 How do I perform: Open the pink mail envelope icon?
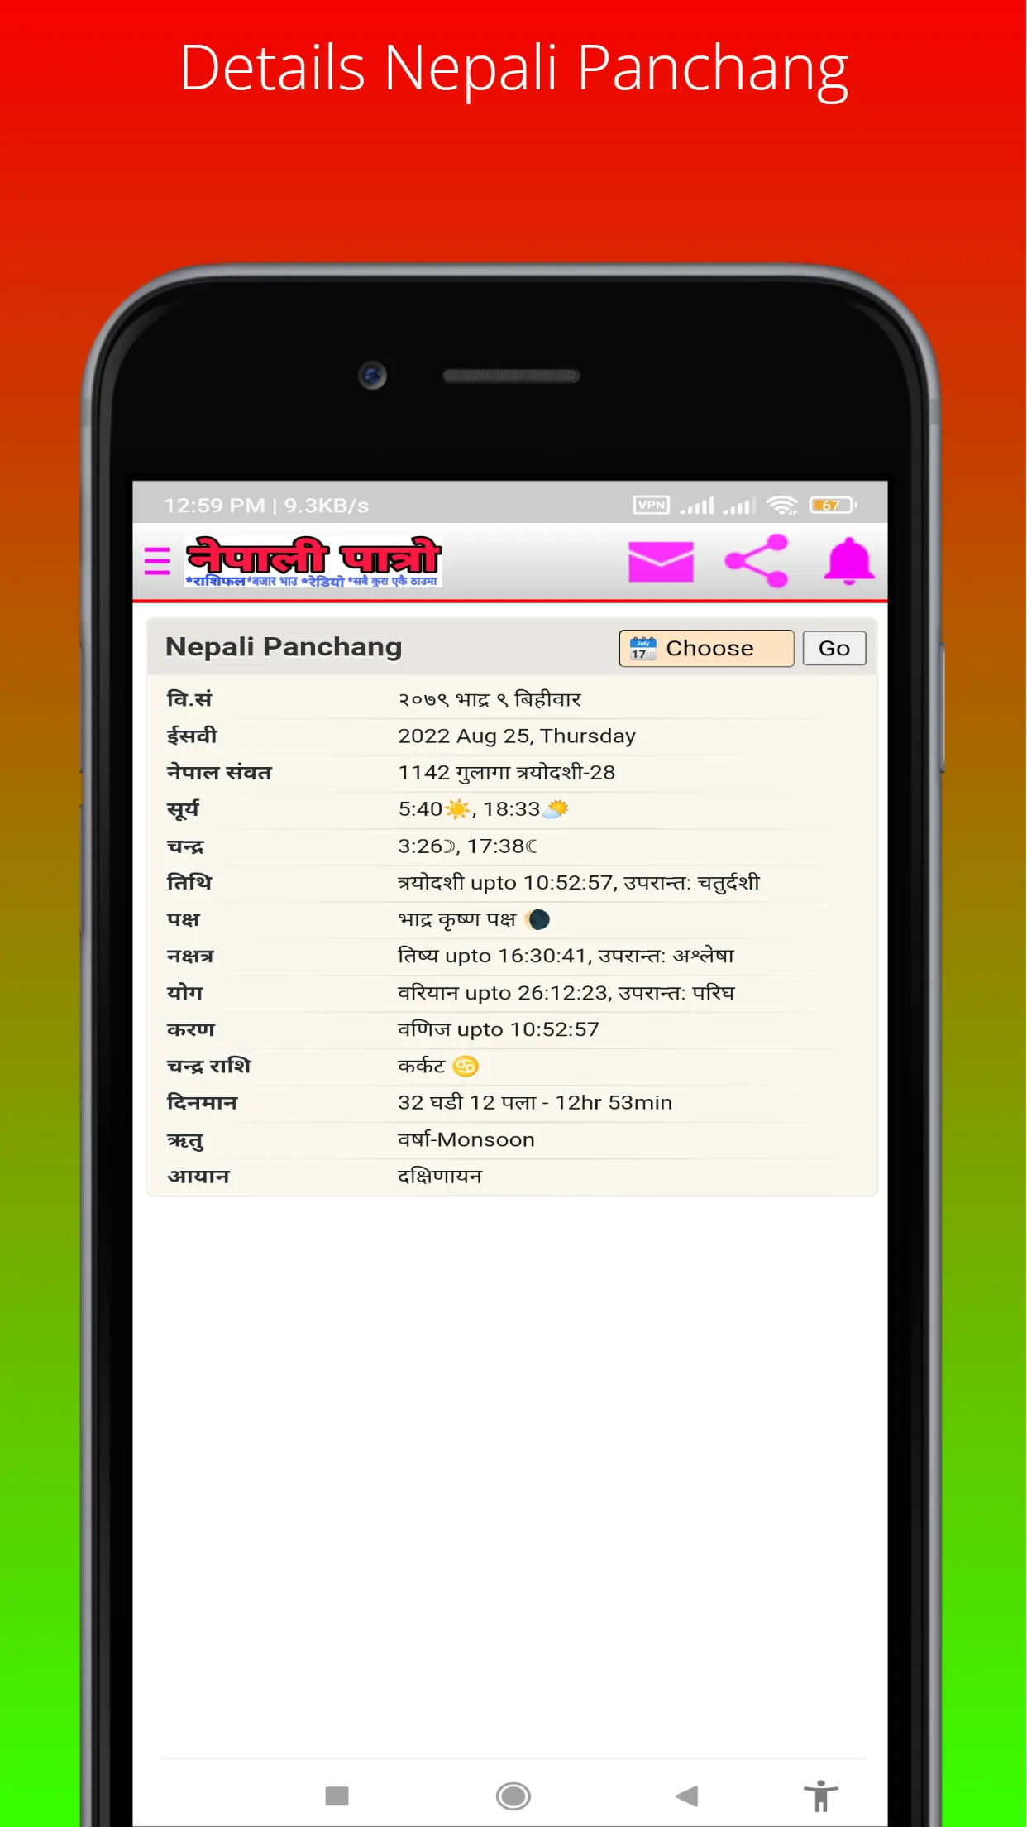click(x=661, y=562)
